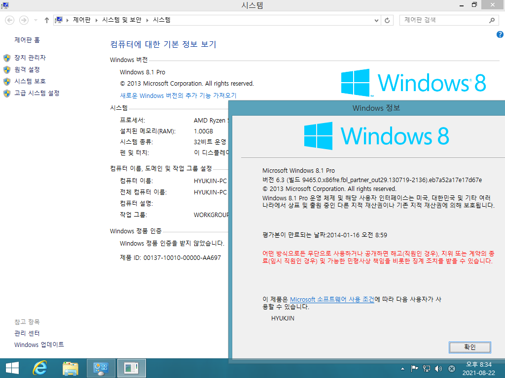Click HYUKJIN user name in dialog
The image size is (505, 378).
click(x=283, y=318)
